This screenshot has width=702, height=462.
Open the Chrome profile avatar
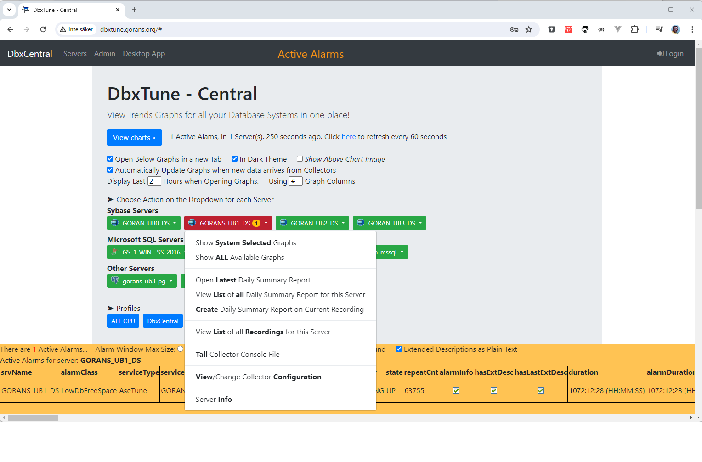point(676,29)
